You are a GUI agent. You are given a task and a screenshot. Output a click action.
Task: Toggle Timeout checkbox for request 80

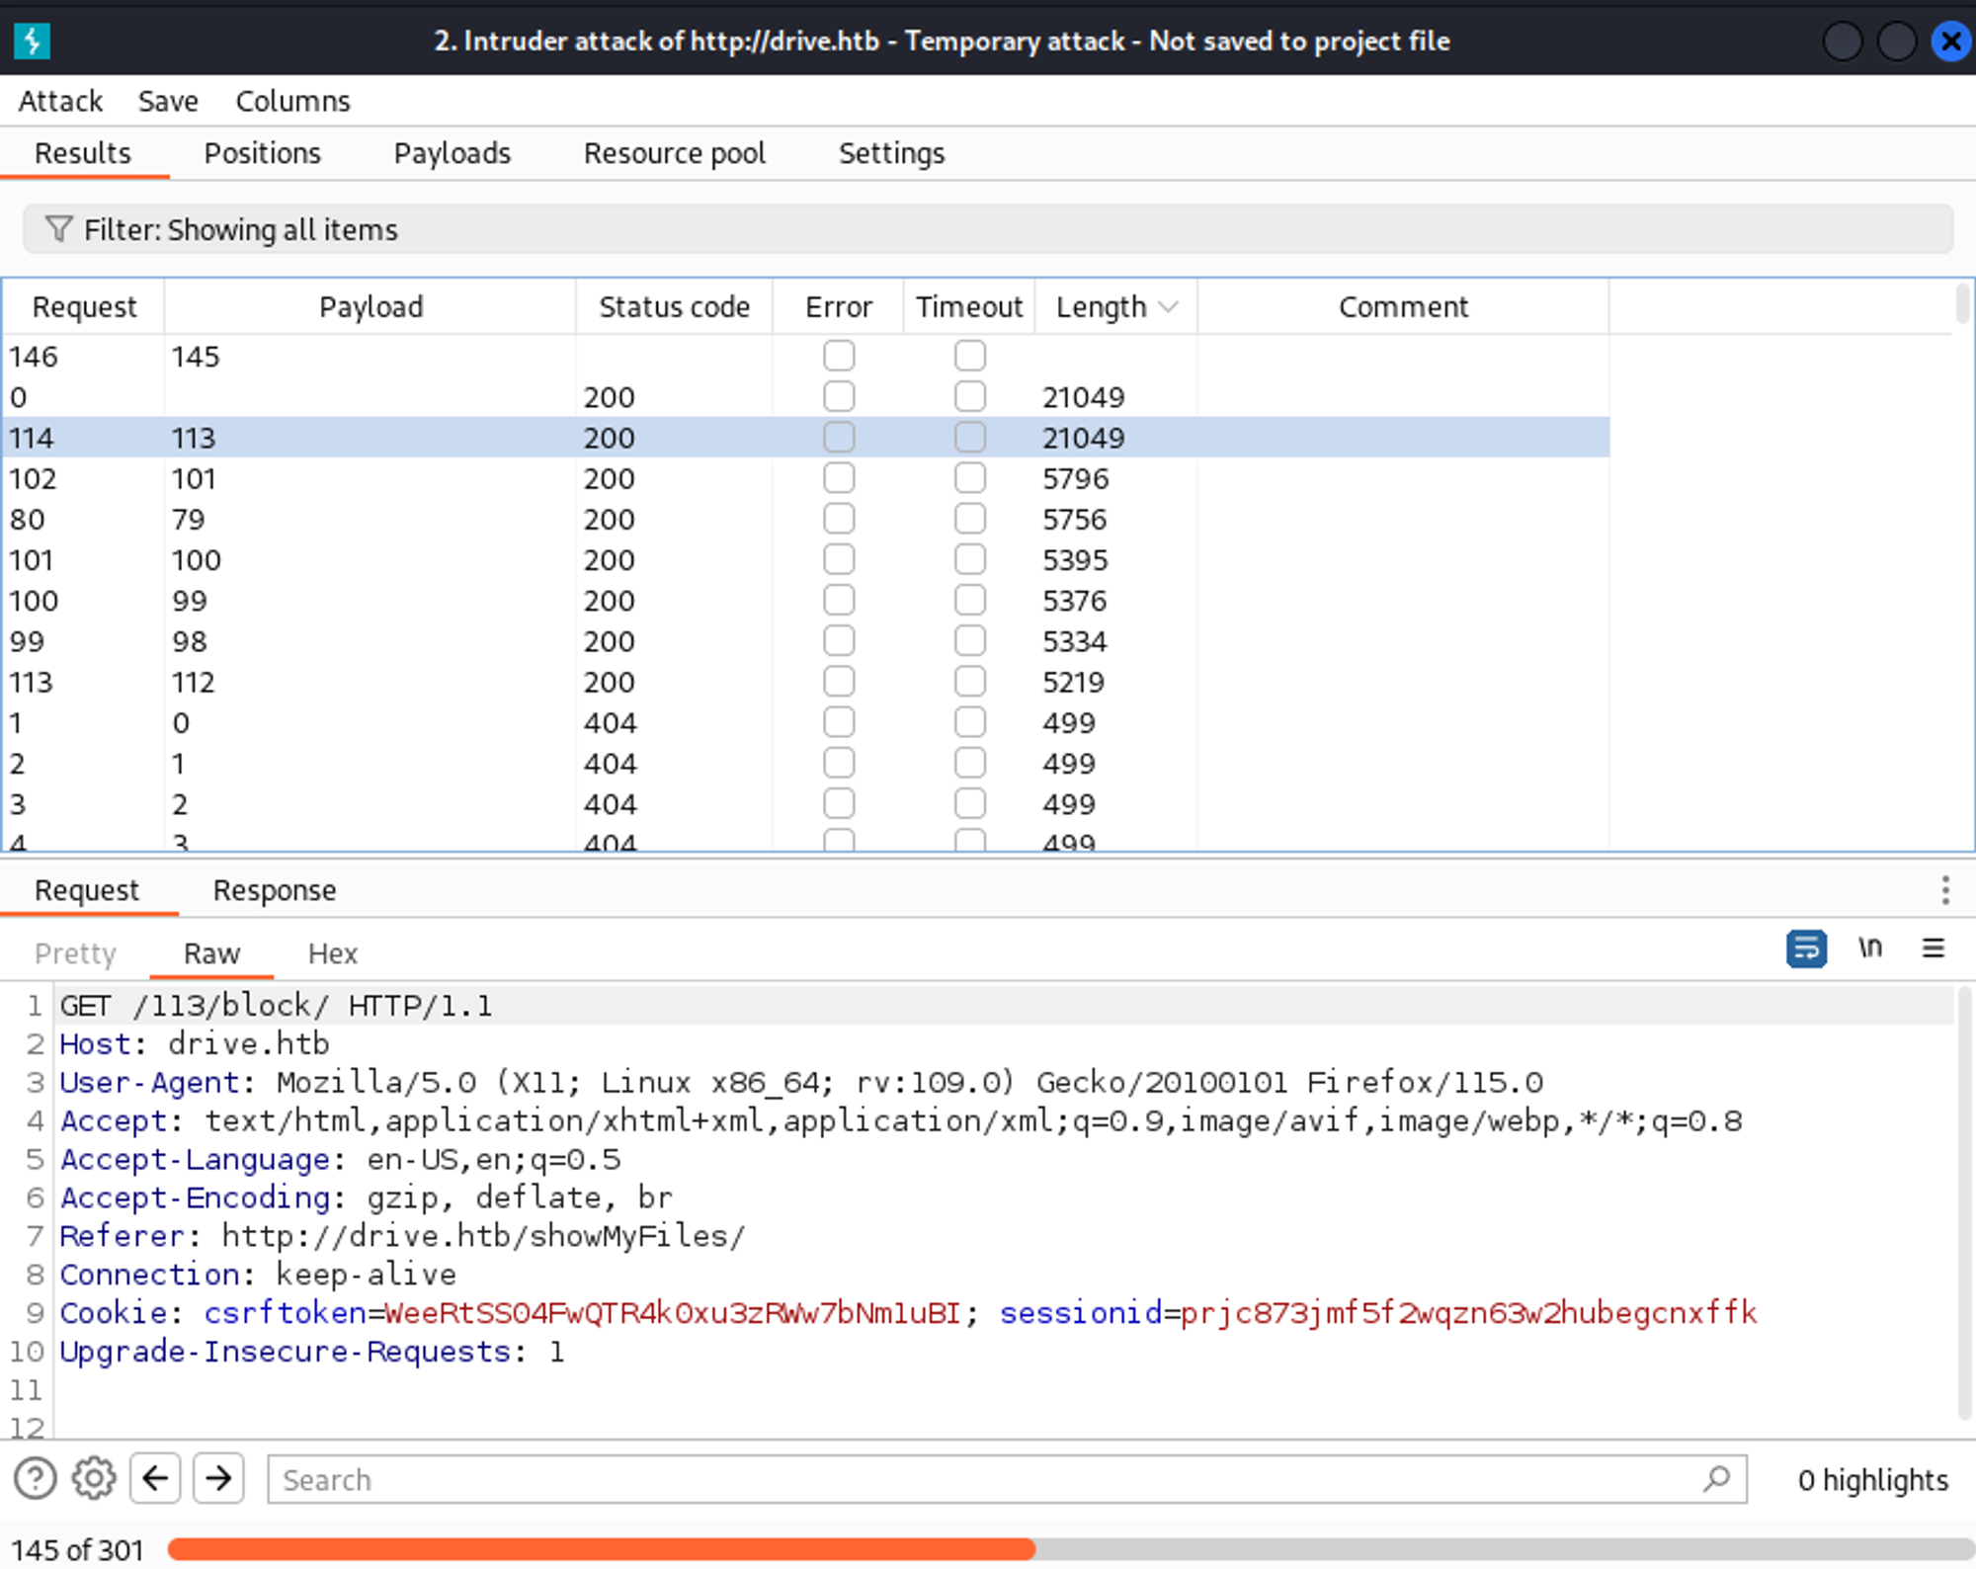coord(970,519)
